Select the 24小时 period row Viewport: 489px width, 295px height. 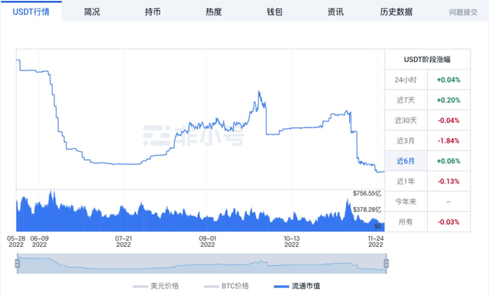click(x=428, y=79)
